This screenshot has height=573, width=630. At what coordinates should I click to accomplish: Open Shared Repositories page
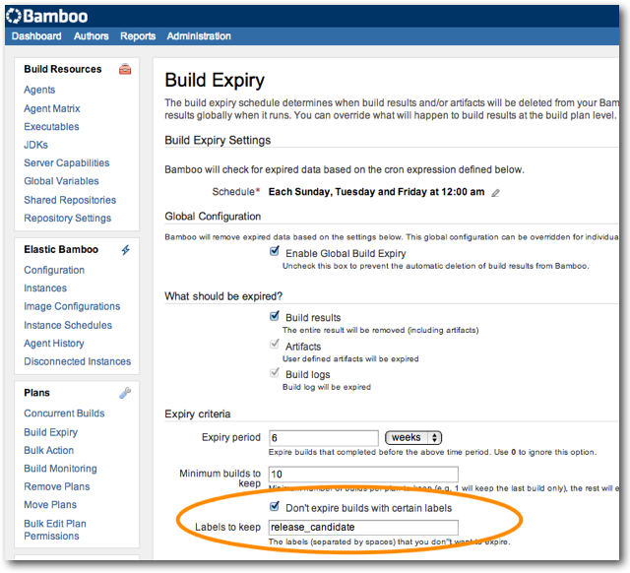pos(70,200)
